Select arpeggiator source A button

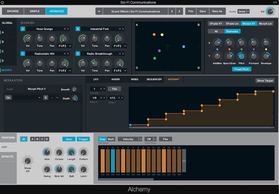32,139
